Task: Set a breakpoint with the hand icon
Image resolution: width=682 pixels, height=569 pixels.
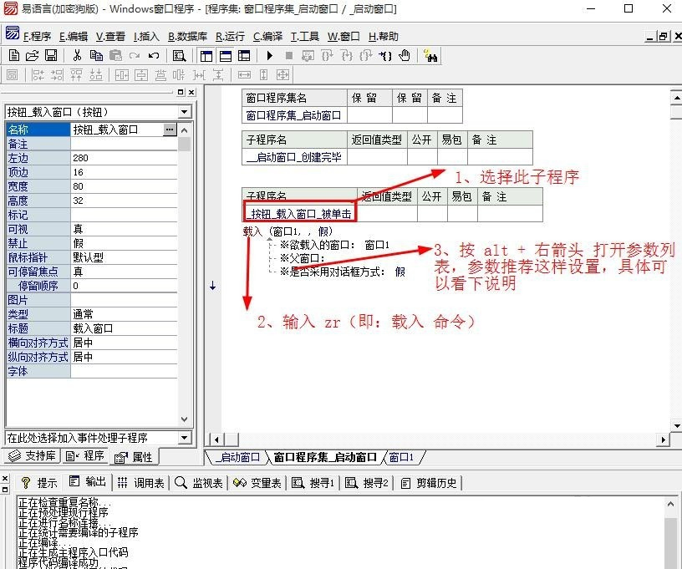Action: pos(405,56)
